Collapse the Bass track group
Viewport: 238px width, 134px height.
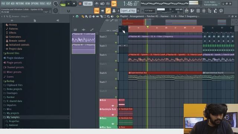tap(100, 118)
